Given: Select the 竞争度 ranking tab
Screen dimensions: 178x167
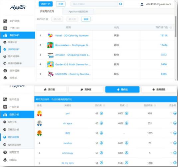Looking at the screenshot, I should point(86,89).
